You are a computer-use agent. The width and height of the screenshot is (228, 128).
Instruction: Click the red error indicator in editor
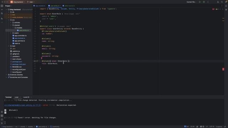(x=213, y=9)
